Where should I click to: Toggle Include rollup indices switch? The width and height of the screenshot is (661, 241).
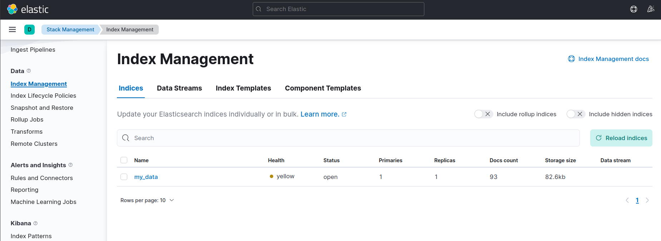click(x=484, y=114)
